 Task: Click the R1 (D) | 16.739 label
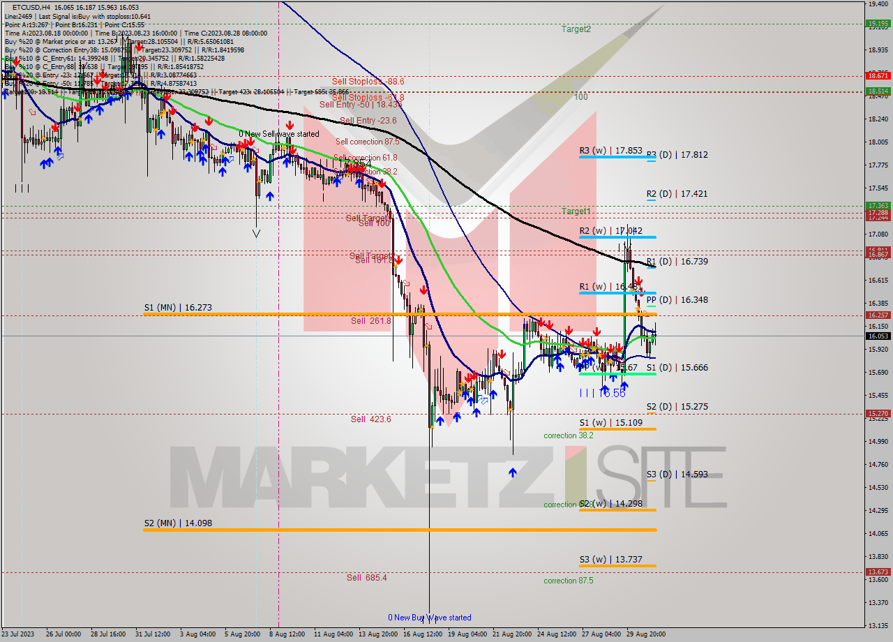(x=677, y=262)
